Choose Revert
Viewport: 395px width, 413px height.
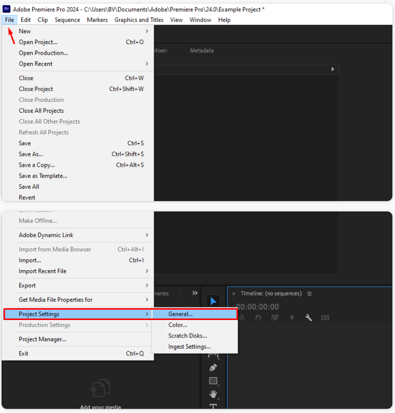point(78,197)
